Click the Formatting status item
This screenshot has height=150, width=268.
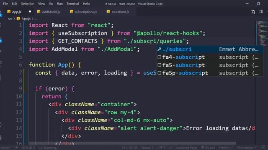pyautogui.click(x=247, y=147)
